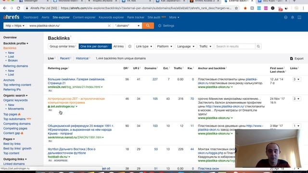The height and width of the screenshot is (173, 308).
Task: Open Alerts in top navigation
Action: coord(45,17)
